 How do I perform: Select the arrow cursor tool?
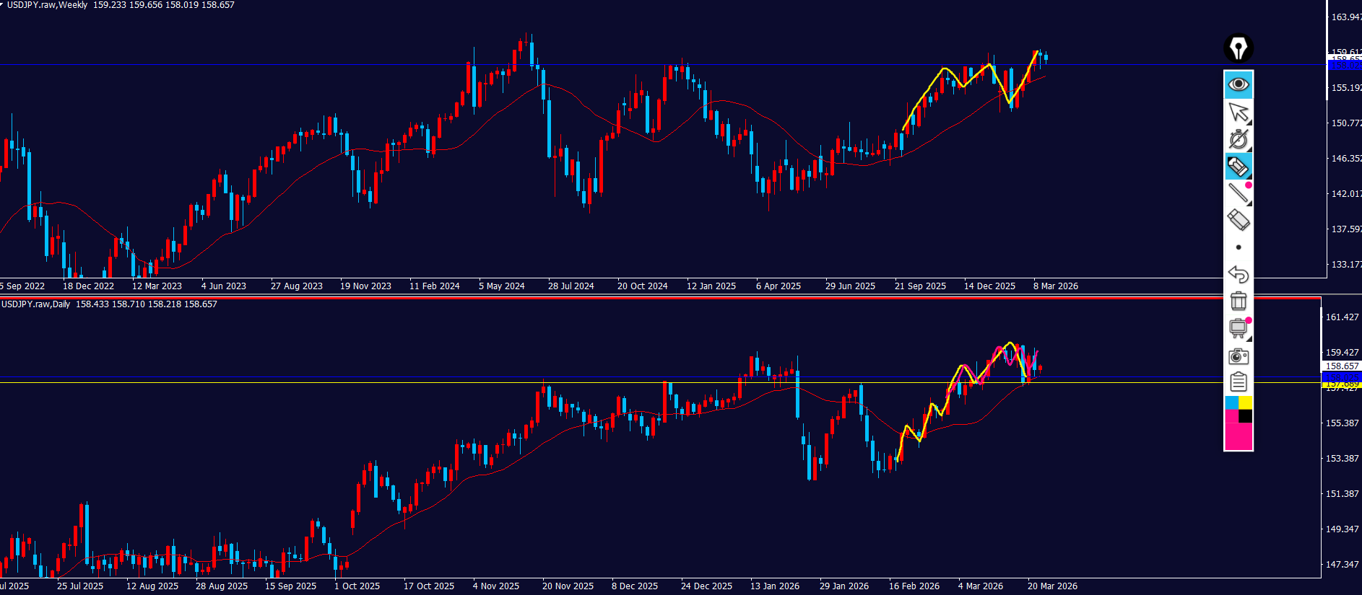1238,112
